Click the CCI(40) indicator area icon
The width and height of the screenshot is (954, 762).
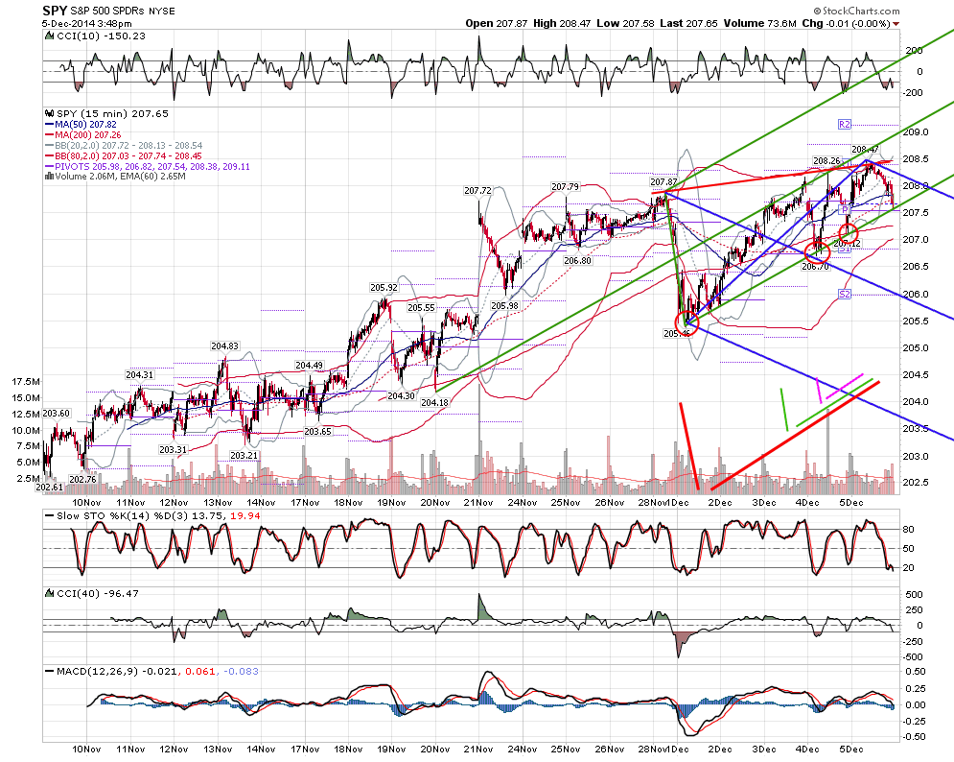(x=50, y=593)
